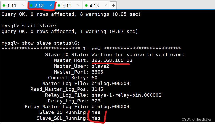
Task: Switch to session tab "1 11"
Action: tap(14, 6)
